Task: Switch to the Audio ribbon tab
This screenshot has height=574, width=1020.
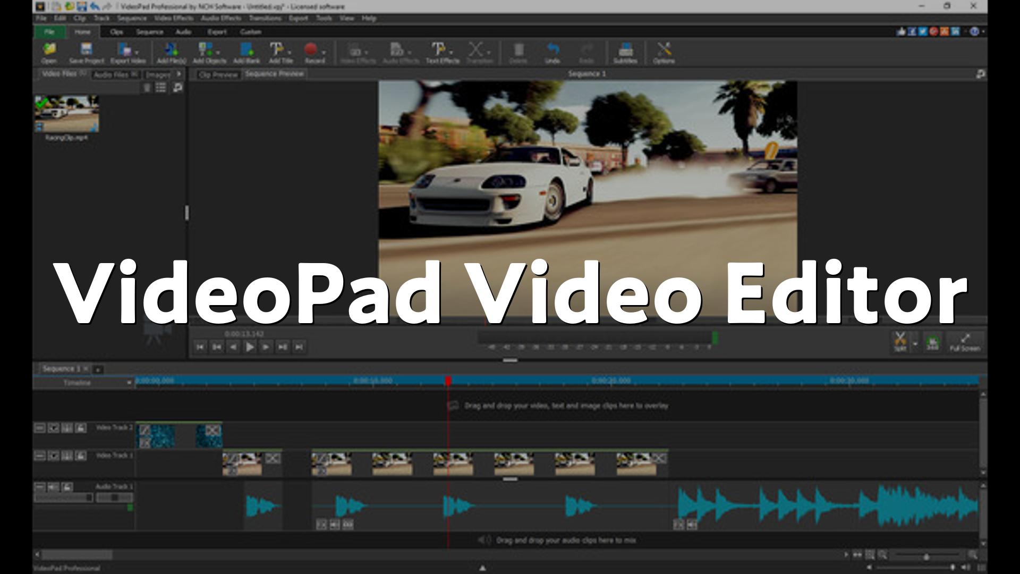Action: tap(183, 32)
